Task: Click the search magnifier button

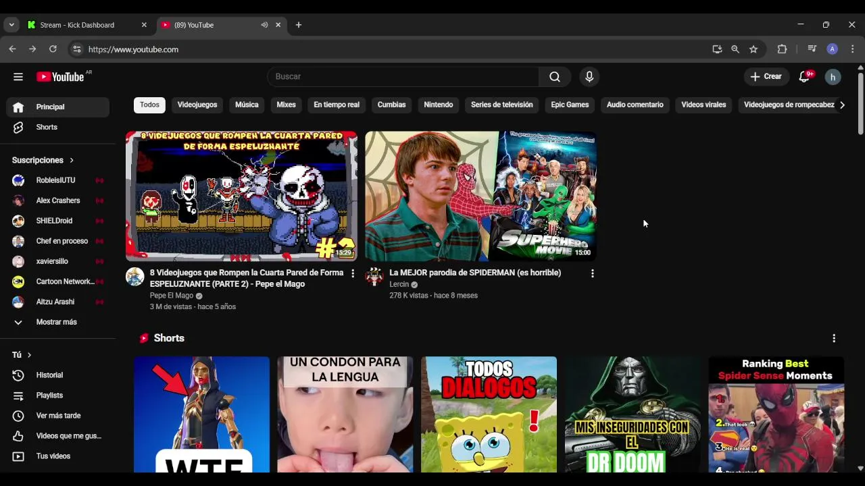Action: (555, 77)
